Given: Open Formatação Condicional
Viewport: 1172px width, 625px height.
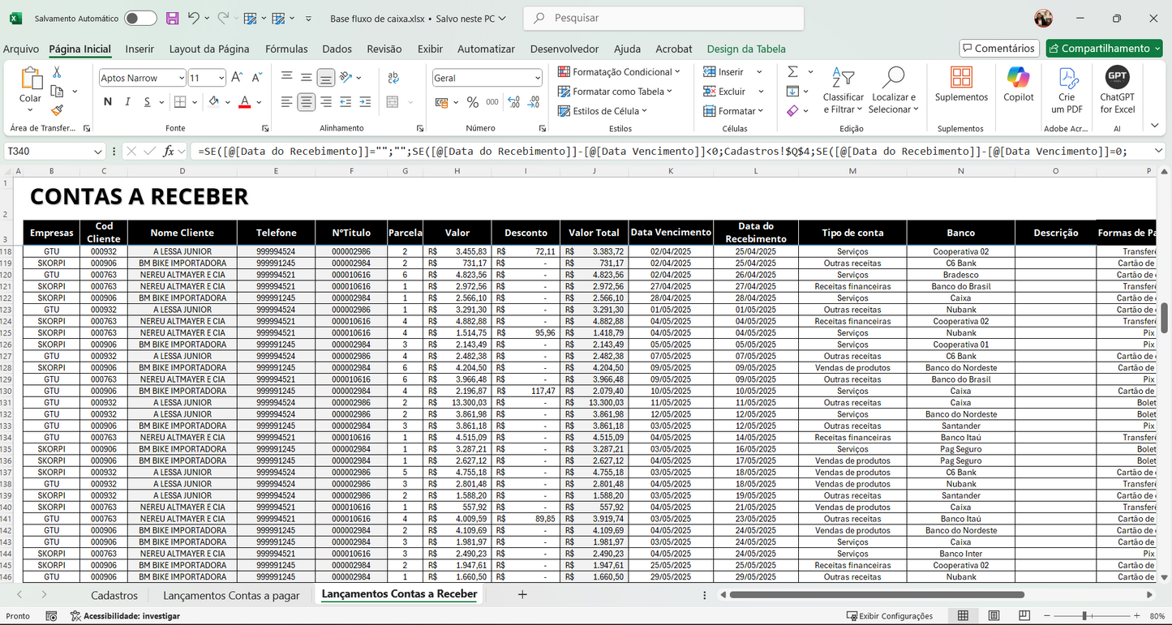Looking at the screenshot, I should [x=619, y=72].
